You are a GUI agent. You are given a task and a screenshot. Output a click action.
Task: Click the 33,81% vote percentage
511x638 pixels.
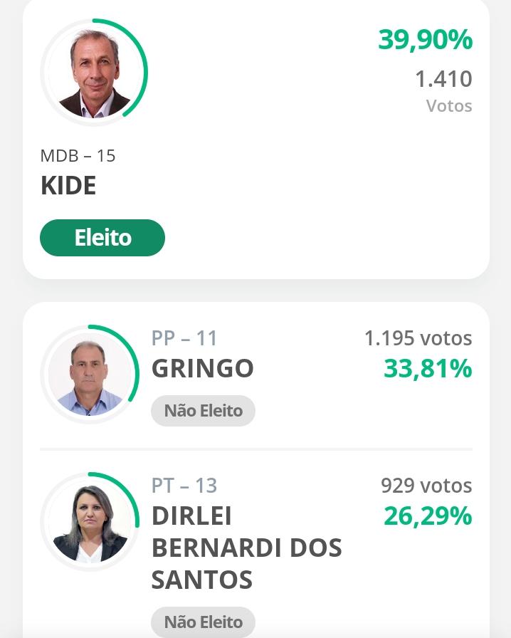click(x=428, y=369)
